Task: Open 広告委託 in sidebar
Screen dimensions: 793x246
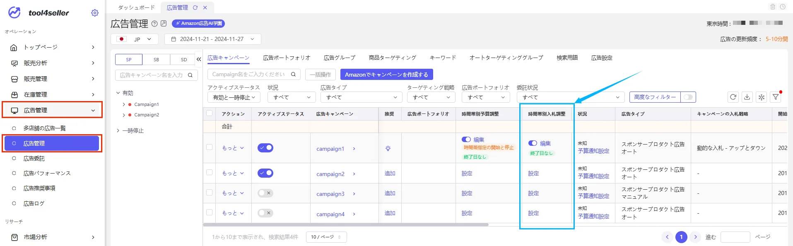Action: tap(34, 158)
